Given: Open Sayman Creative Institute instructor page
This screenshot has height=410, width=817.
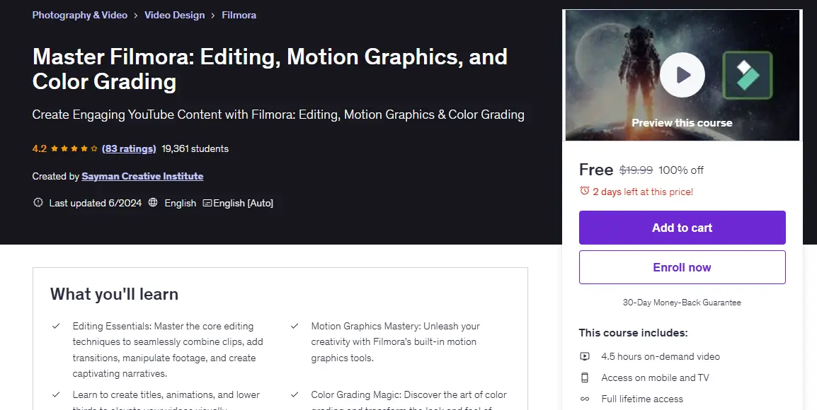Looking at the screenshot, I should 142,177.
